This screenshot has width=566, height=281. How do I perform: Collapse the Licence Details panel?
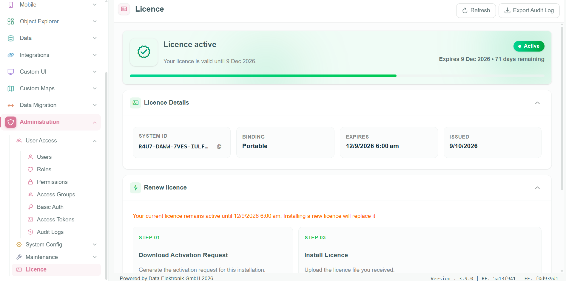537,103
